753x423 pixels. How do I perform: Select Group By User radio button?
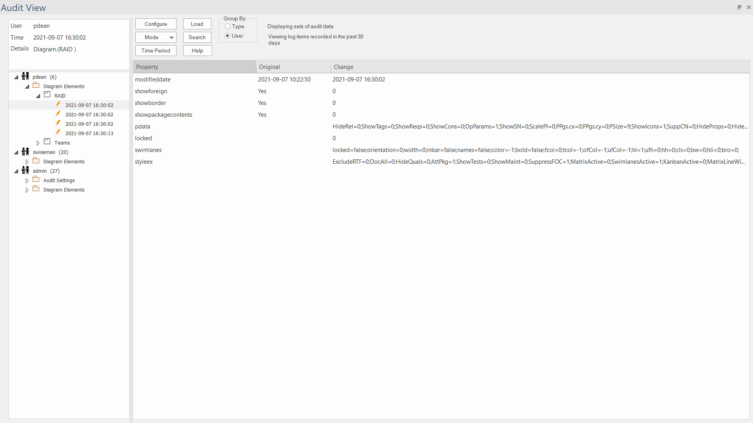[227, 36]
